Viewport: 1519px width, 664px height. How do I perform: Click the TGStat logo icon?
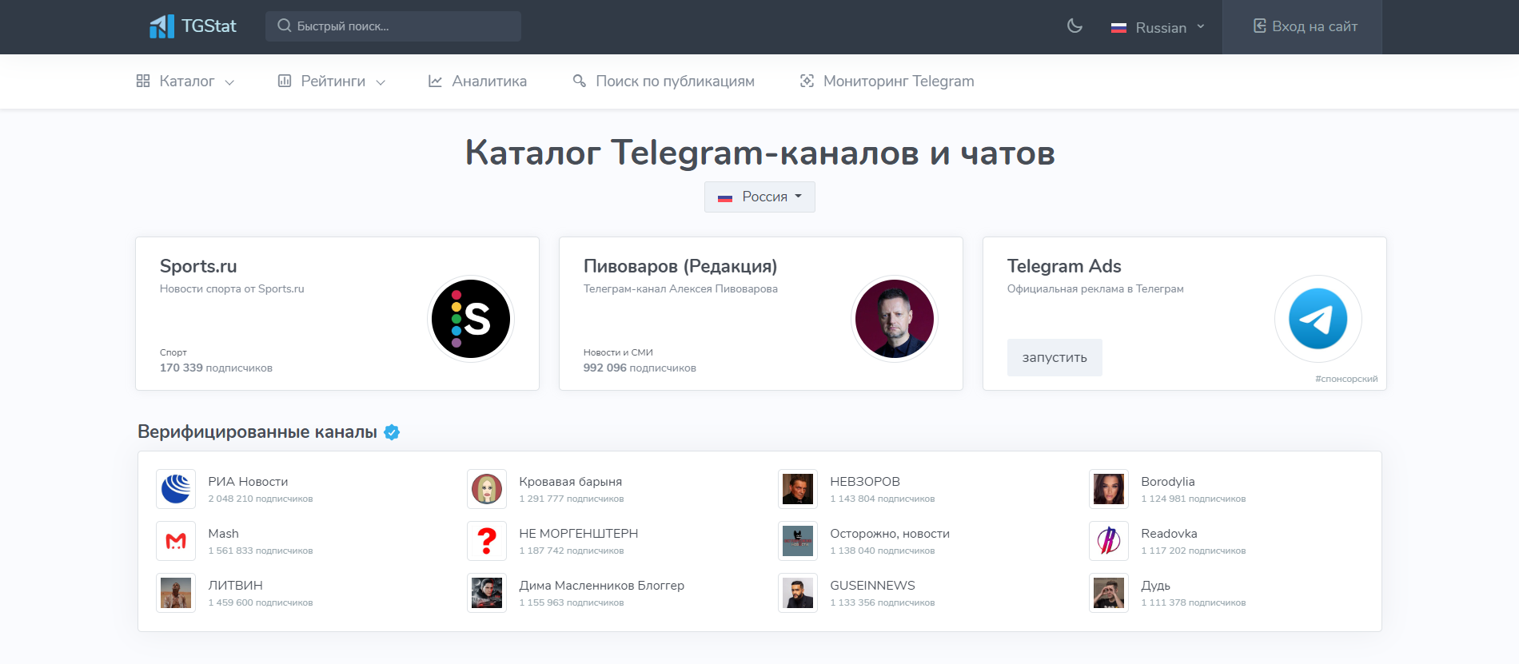161,26
